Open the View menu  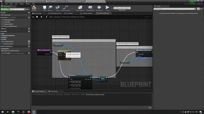point(16,4)
